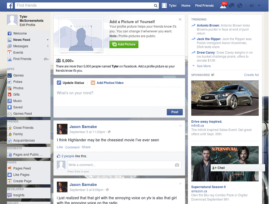Click the Create Ad link
Screen dimensions: 272x204
(x=251, y=75)
